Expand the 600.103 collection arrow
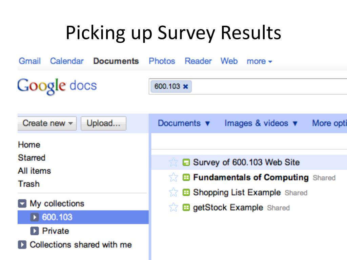This screenshot has width=347, height=260. click(35, 217)
